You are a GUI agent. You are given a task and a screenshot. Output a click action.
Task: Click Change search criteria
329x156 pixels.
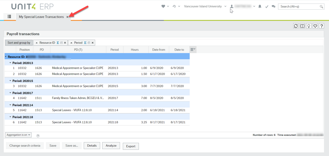pyautogui.click(x=25, y=145)
